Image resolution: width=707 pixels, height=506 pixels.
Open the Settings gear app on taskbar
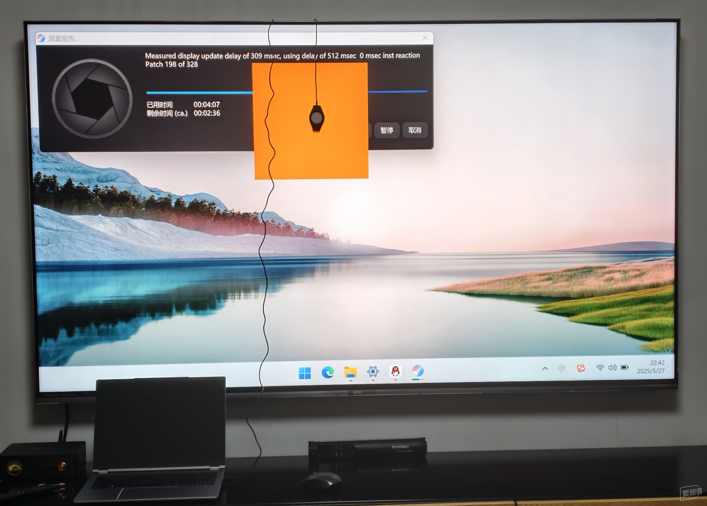[373, 372]
